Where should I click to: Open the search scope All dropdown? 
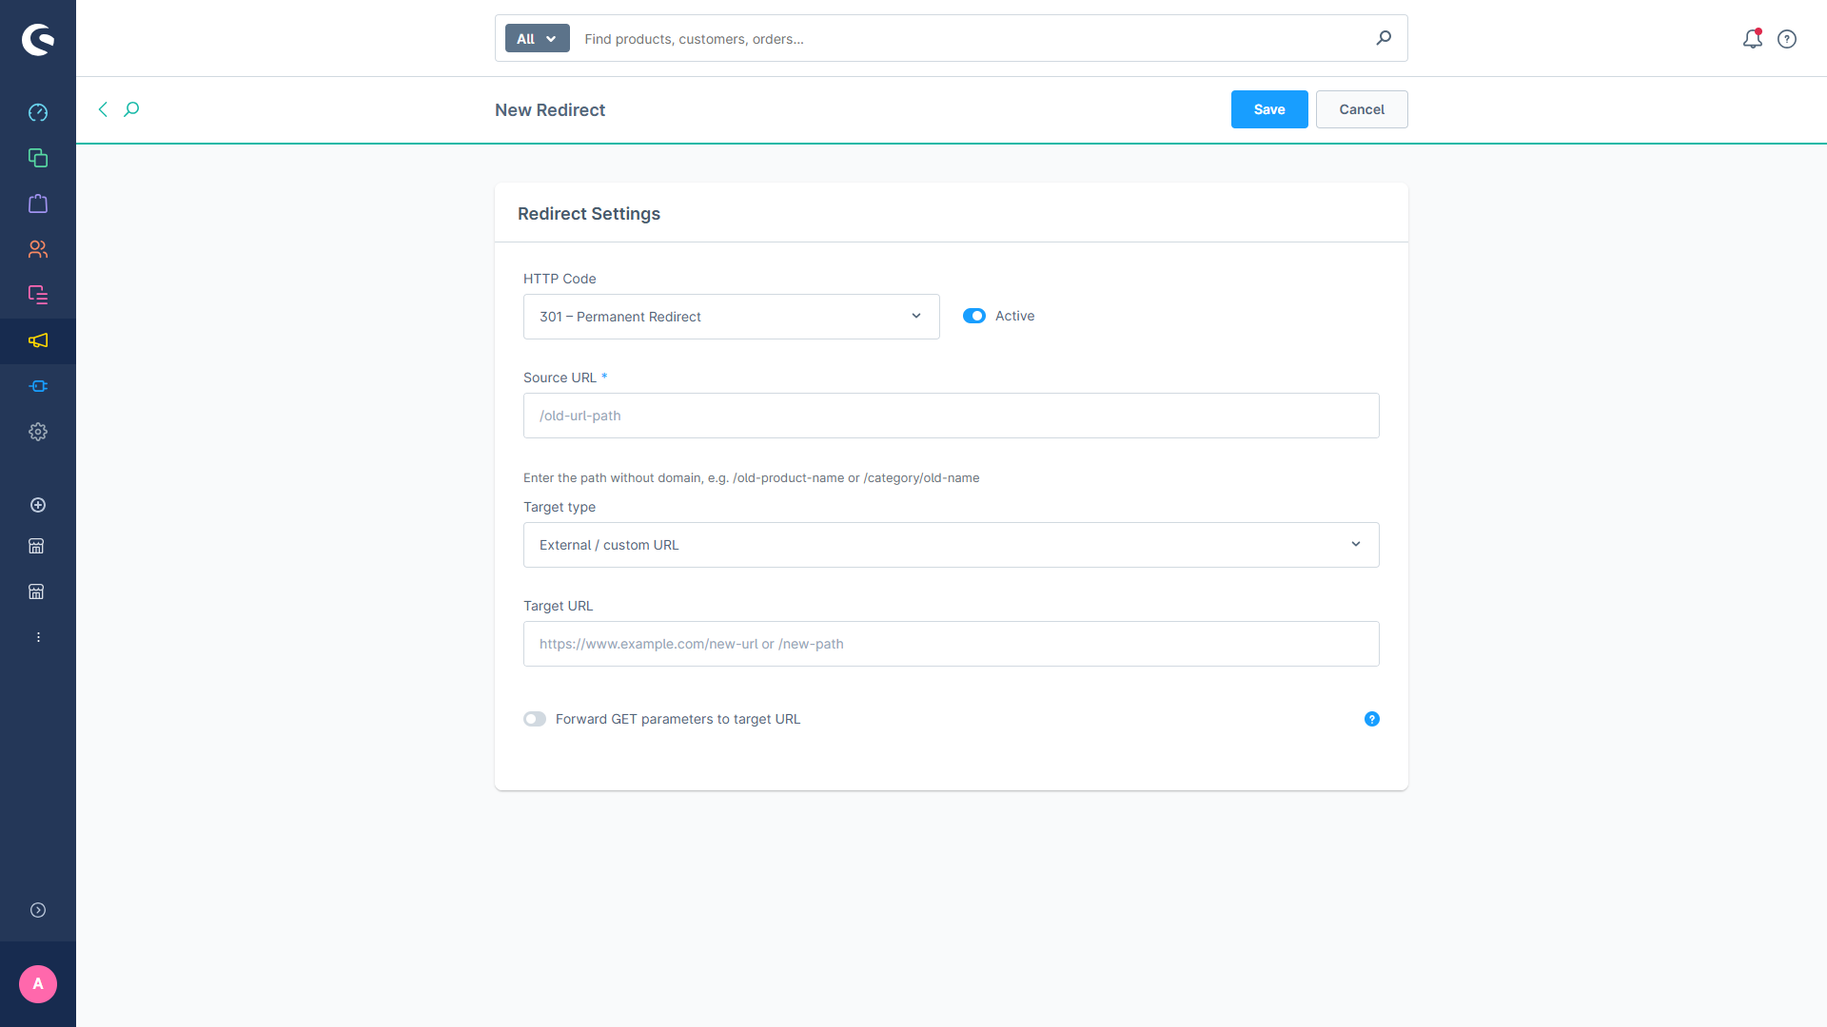(x=537, y=38)
